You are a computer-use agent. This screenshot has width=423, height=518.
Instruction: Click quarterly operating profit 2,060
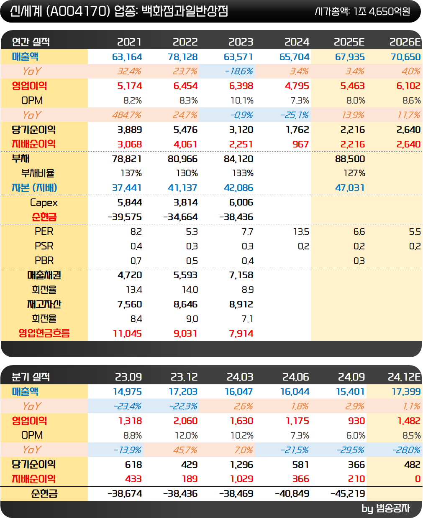click(185, 421)
